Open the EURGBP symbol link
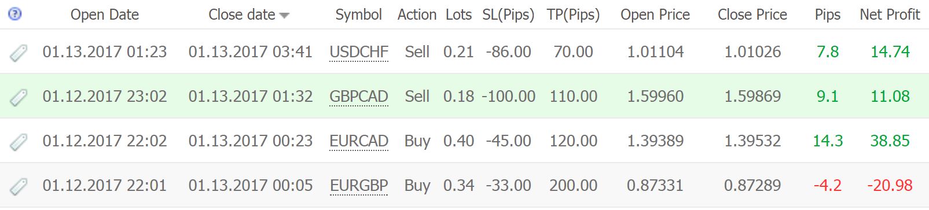This screenshot has height=210, width=929. coord(359,186)
